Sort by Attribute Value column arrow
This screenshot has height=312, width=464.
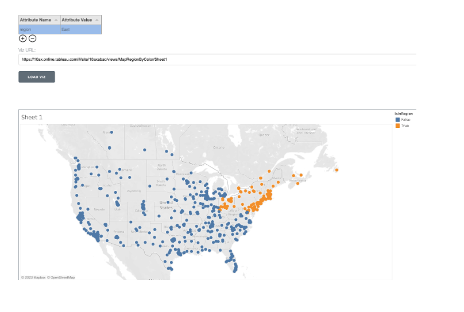97,20
